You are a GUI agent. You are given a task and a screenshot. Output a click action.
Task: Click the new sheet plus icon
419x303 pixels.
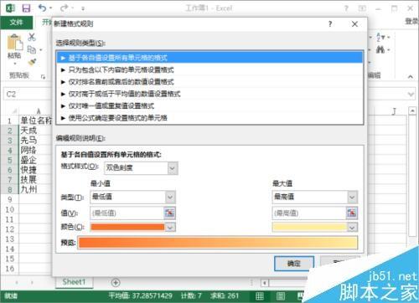(116, 283)
